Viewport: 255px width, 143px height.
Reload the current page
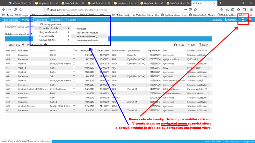pyautogui.click(x=15, y=10)
